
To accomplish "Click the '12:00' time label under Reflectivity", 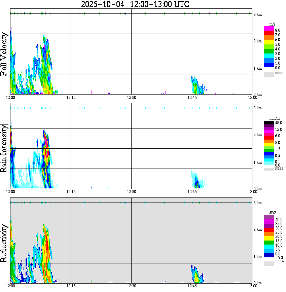I will pyautogui.click(x=10, y=286).
